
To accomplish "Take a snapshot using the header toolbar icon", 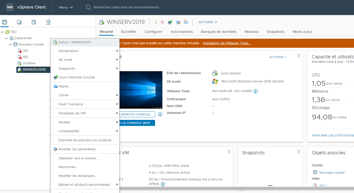I will click(x=186, y=22).
